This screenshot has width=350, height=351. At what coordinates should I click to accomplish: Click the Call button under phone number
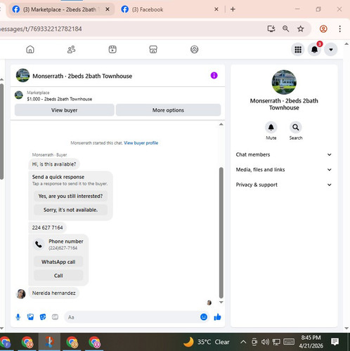(x=58, y=276)
